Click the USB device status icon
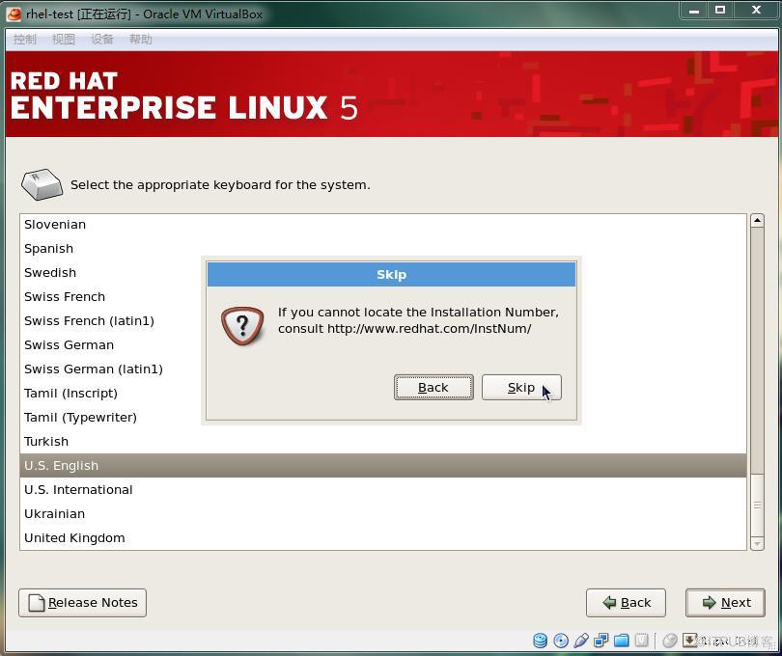The image size is (782, 656). coord(581,641)
